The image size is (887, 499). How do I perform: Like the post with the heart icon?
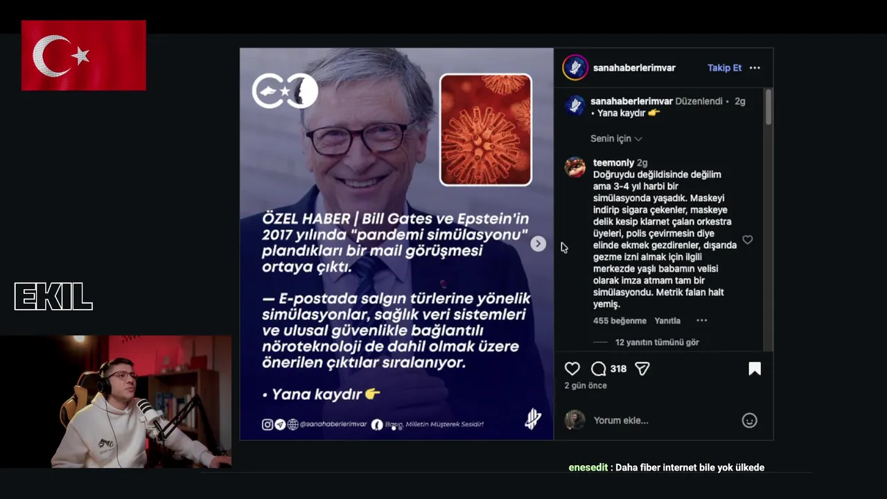coord(572,369)
